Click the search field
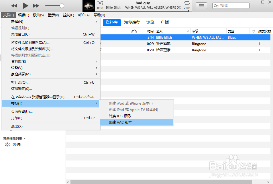The width and height of the screenshot is (273, 184). click(231, 6)
